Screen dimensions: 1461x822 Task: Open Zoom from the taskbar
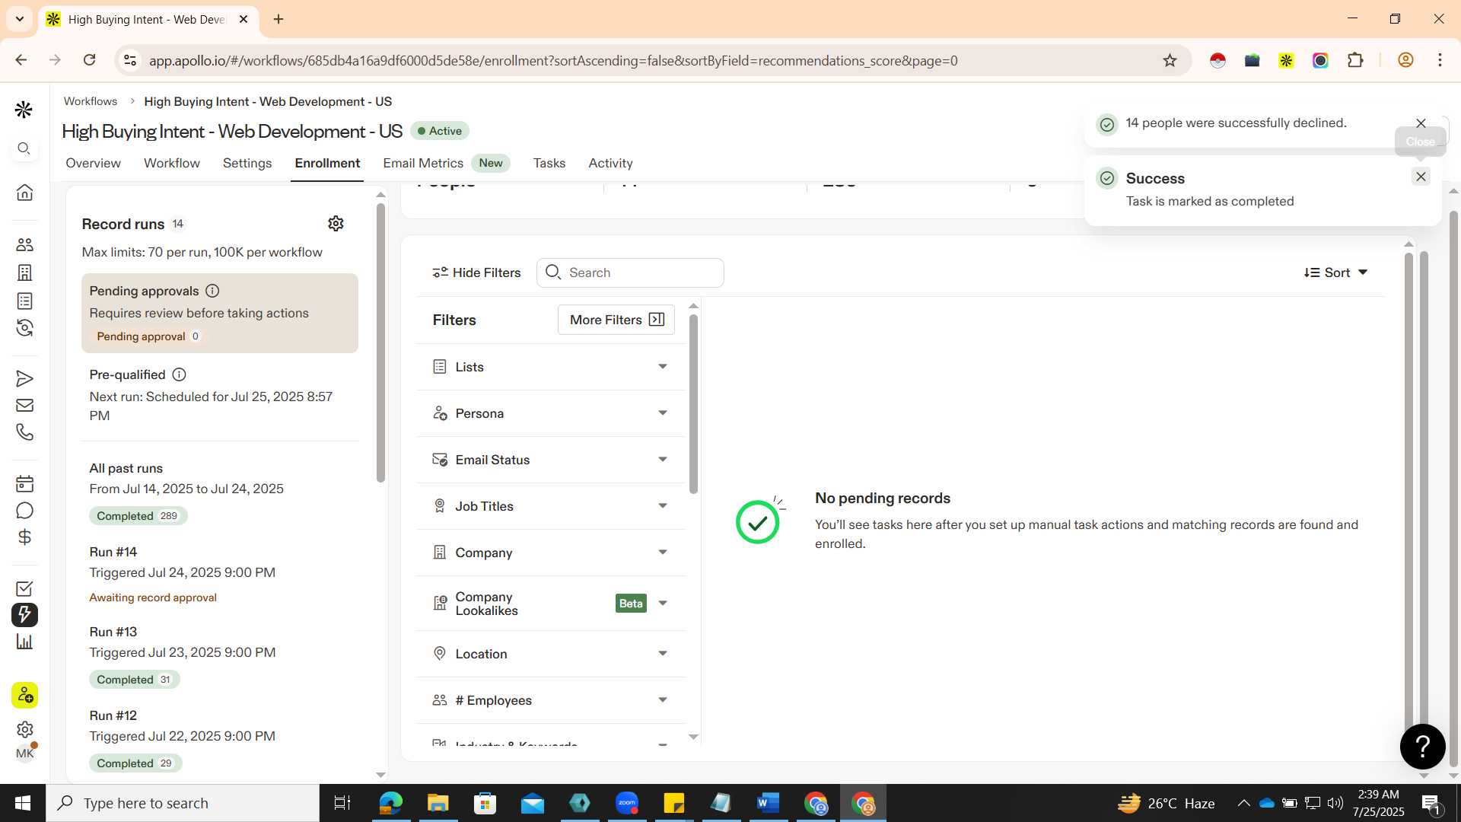tap(627, 803)
